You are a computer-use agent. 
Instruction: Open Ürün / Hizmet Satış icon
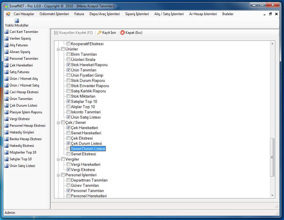pos(6,85)
